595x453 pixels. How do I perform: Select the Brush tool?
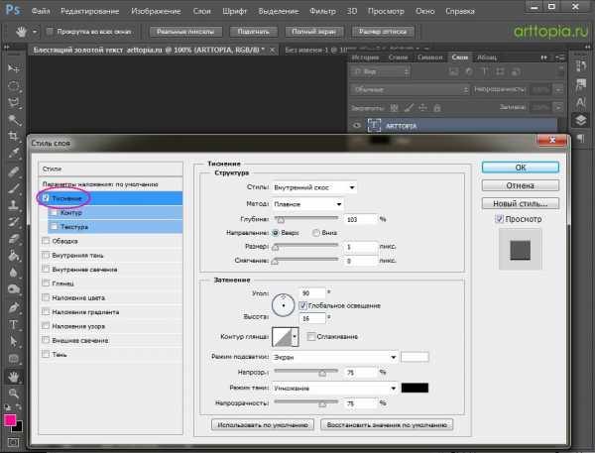tap(14, 188)
